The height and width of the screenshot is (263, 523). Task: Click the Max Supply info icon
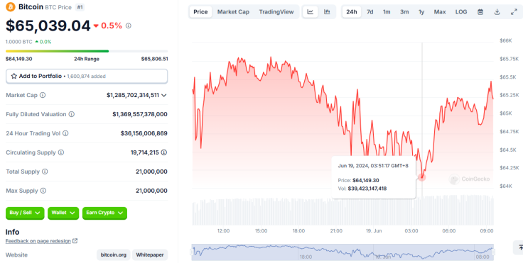click(43, 191)
